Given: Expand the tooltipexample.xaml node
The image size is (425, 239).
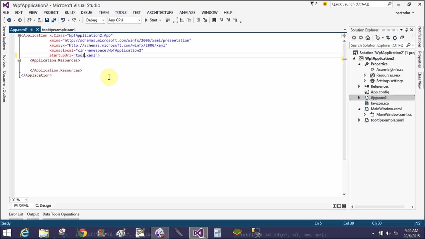Looking at the screenshot, I should [359, 120].
